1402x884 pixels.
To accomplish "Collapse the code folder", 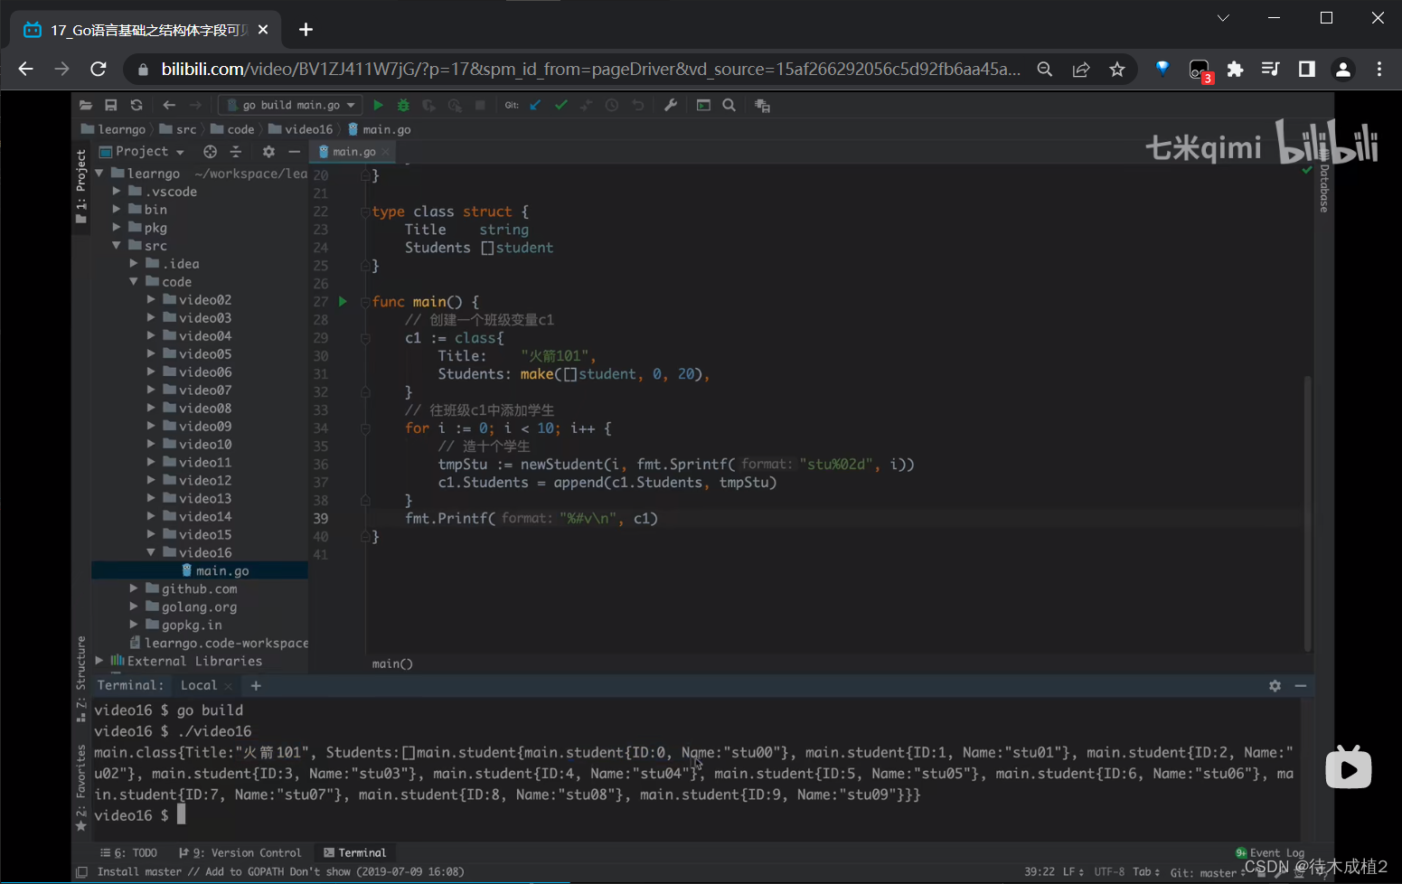I will tap(134, 282).
